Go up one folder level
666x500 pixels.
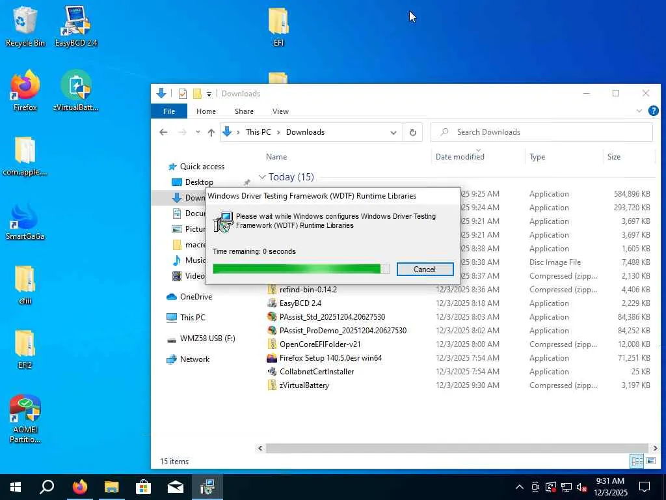(x=211, y=132)
